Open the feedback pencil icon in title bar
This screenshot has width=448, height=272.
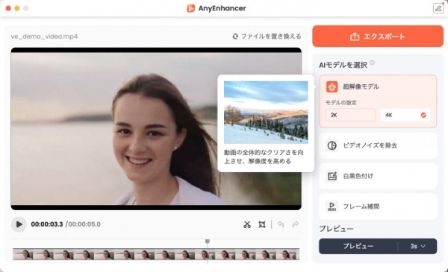point(438,8)
